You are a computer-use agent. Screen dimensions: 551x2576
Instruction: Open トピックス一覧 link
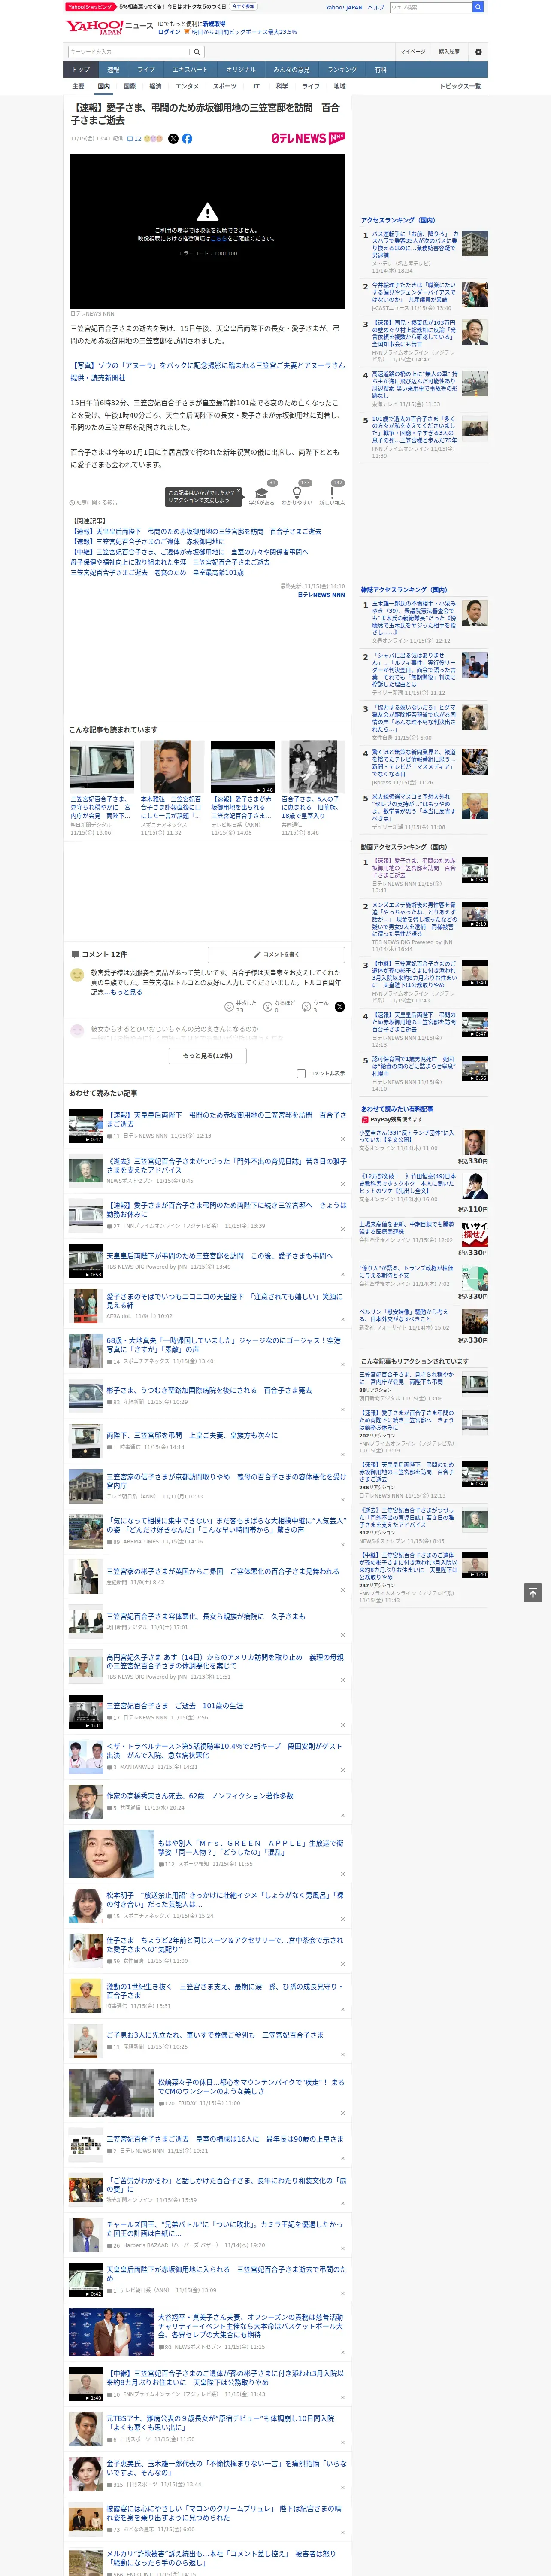(460, 86)
